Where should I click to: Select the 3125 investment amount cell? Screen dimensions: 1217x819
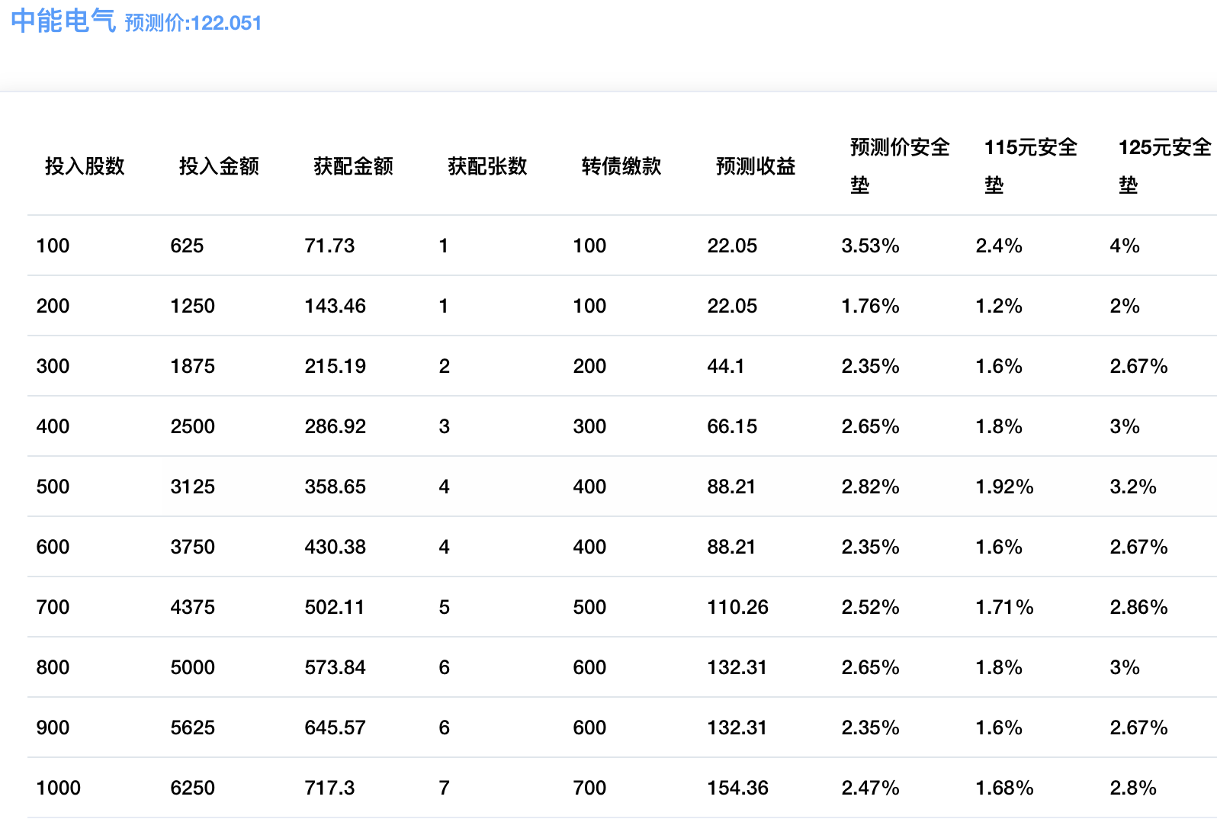pyautogui.click(x=193, y=487)
